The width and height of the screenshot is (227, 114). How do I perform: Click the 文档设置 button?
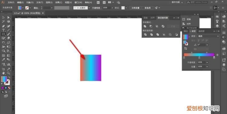tap(135, 8)
